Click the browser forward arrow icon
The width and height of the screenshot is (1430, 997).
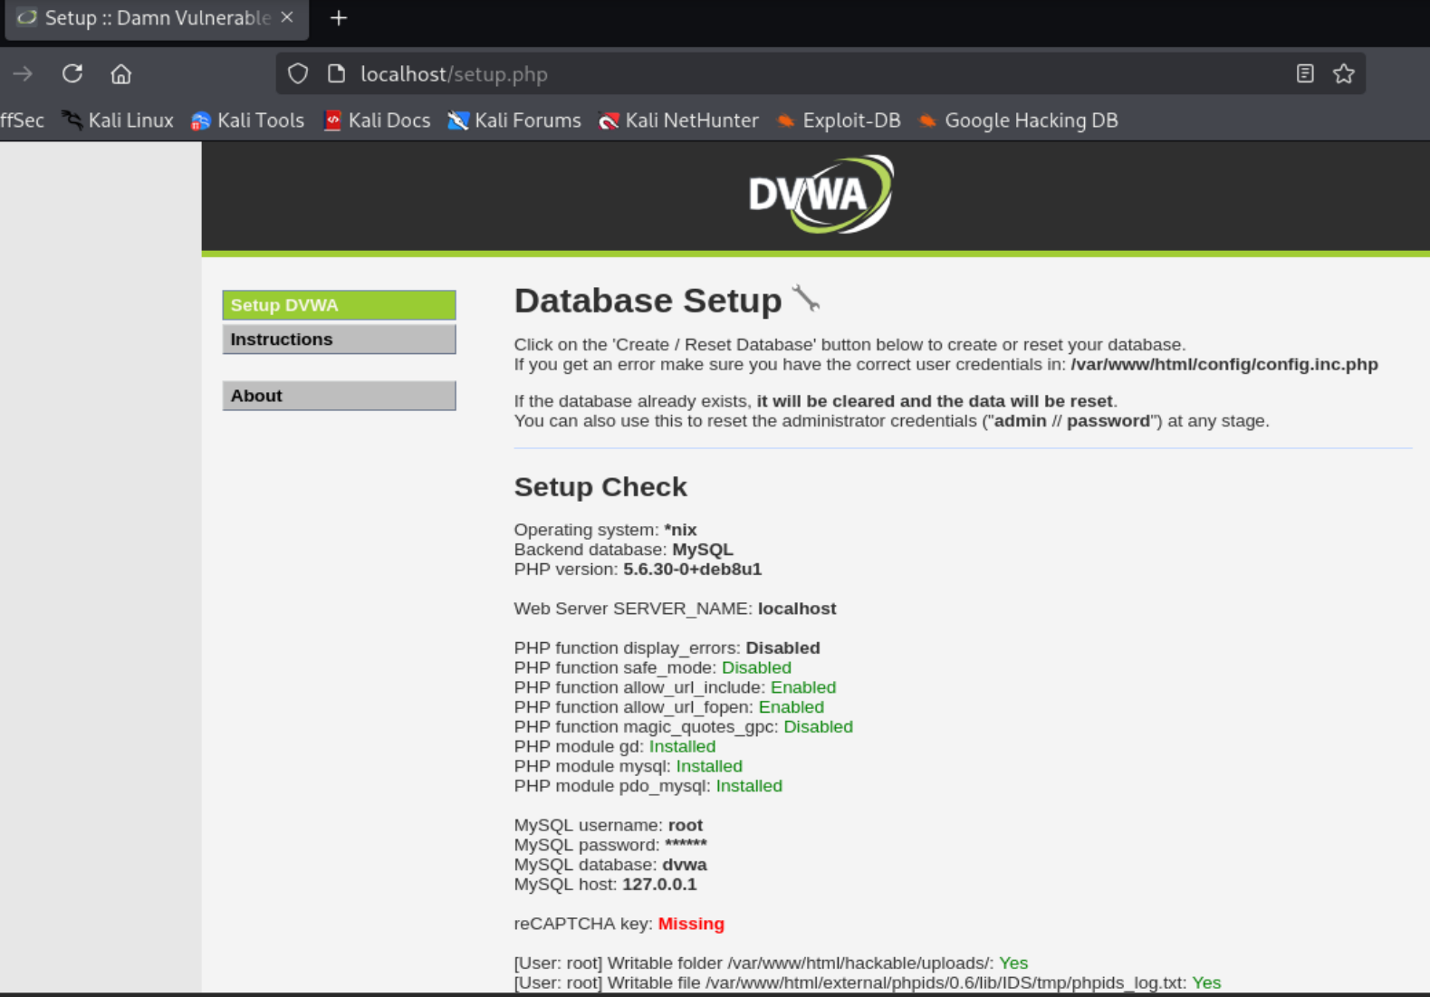(23, 74)
